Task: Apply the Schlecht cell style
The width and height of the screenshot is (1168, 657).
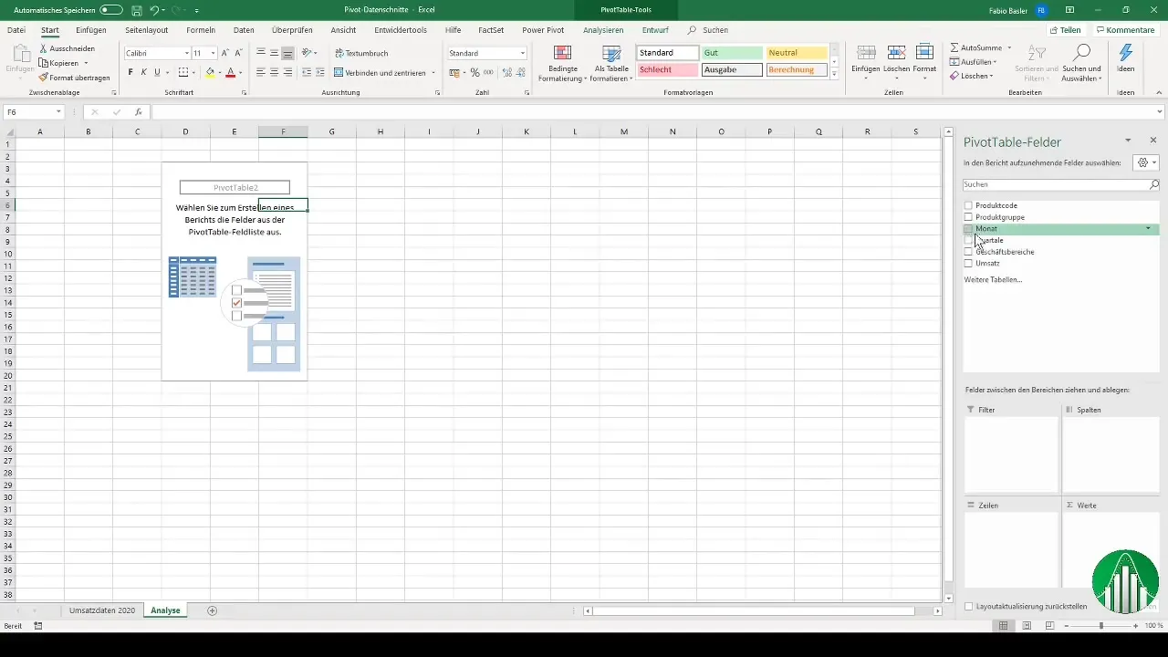Action: pyautogui.click(x=668, y=69)
